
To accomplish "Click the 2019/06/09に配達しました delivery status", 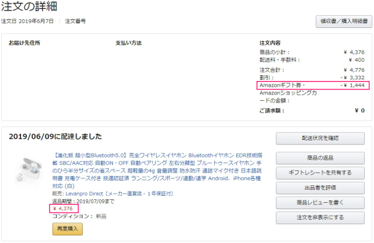I will click(55, 136).
